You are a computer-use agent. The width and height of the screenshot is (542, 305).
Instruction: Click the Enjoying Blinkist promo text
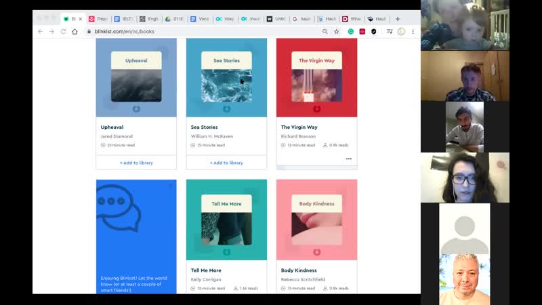pyautogui.click(x=133, y=284)
